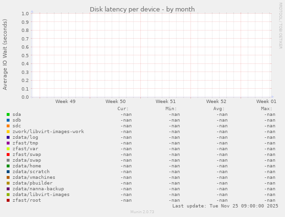Click the orange sdc legend color swatch
285x217 pixels.
point(8,126)
